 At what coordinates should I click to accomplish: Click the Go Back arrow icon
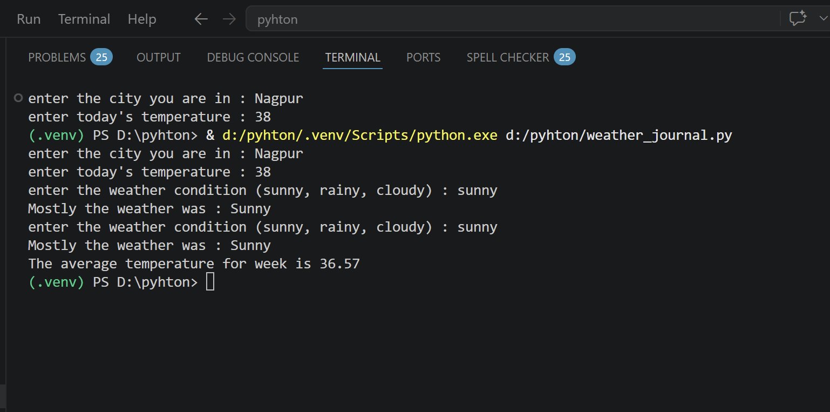tap(201, 19)
